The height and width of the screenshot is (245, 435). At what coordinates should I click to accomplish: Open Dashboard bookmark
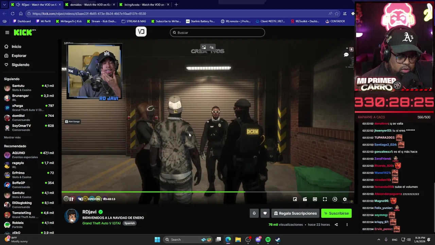pos(21,21)
